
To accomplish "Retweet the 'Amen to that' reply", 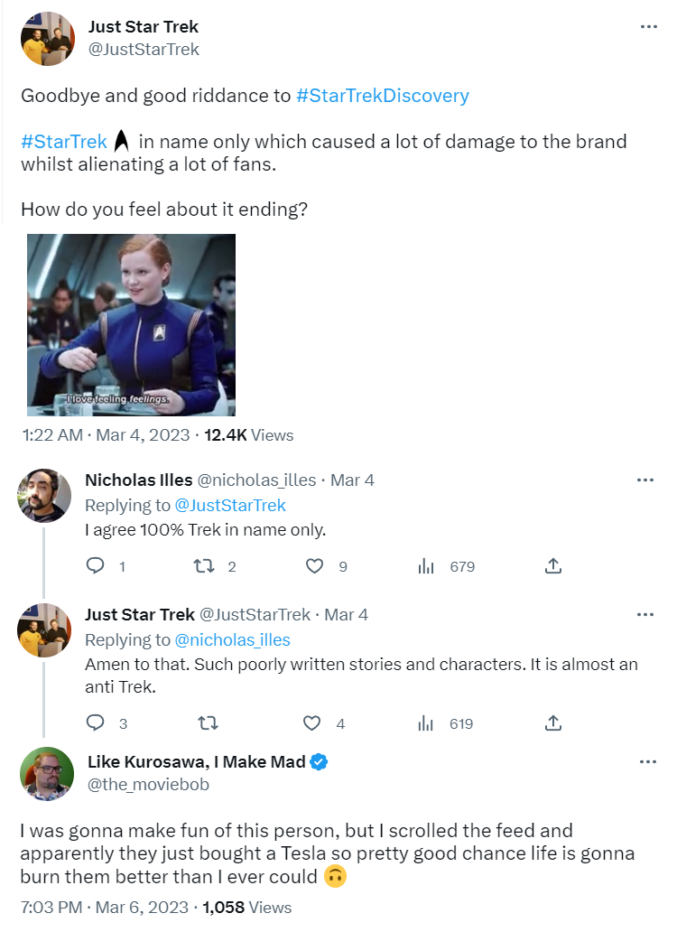I will pyautogui.click(x=208, y=722).
